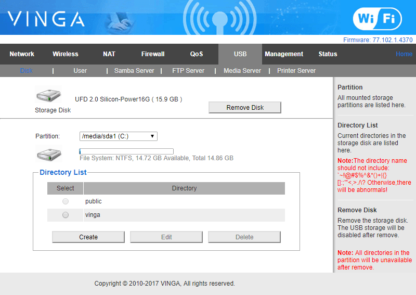Select the public directory radio button
The height and width of the screenshot is (295, 416).
(x=66, y=201)
